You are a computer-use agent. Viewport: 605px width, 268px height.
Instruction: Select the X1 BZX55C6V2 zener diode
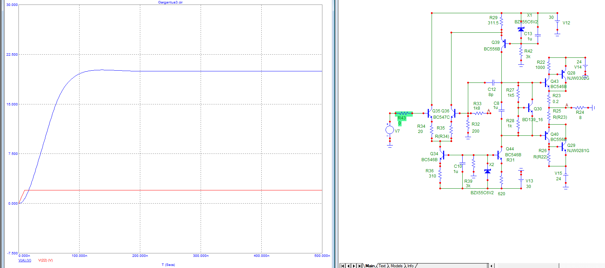coord(521,29)
